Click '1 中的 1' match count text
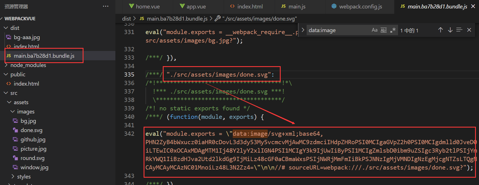Viewport: 479px width, 185px height. pos(409,30)
